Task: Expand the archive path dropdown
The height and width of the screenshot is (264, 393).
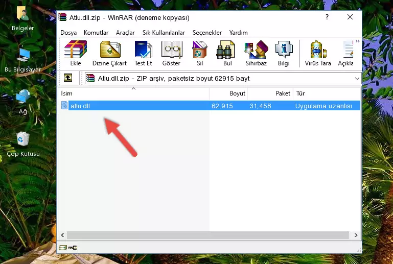Action: pyautogui.click(x=357, y=79)
